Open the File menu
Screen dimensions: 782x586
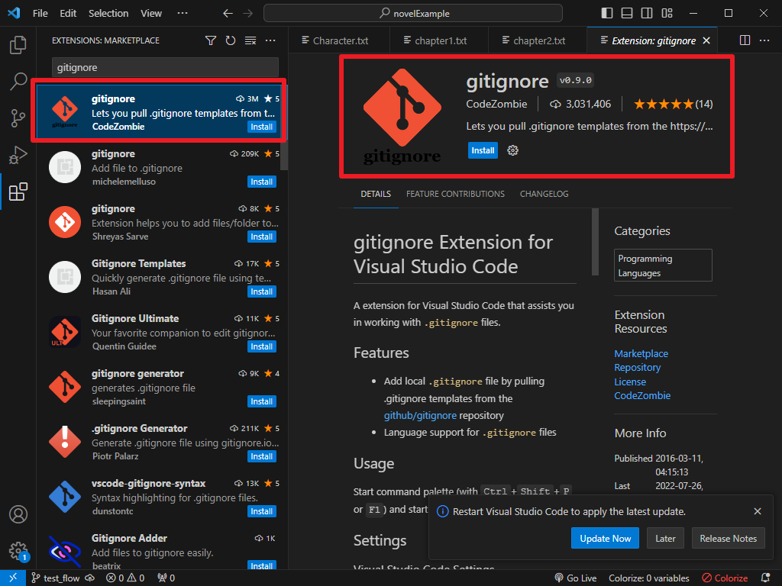(x=40, y=14)
